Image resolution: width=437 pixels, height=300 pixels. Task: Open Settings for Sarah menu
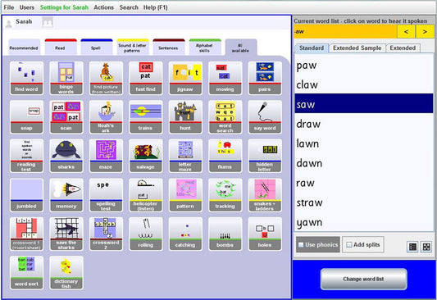[x=64, y=7]
